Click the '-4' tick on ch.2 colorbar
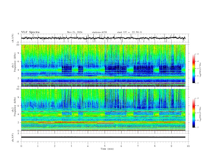 tap(197, 106)
